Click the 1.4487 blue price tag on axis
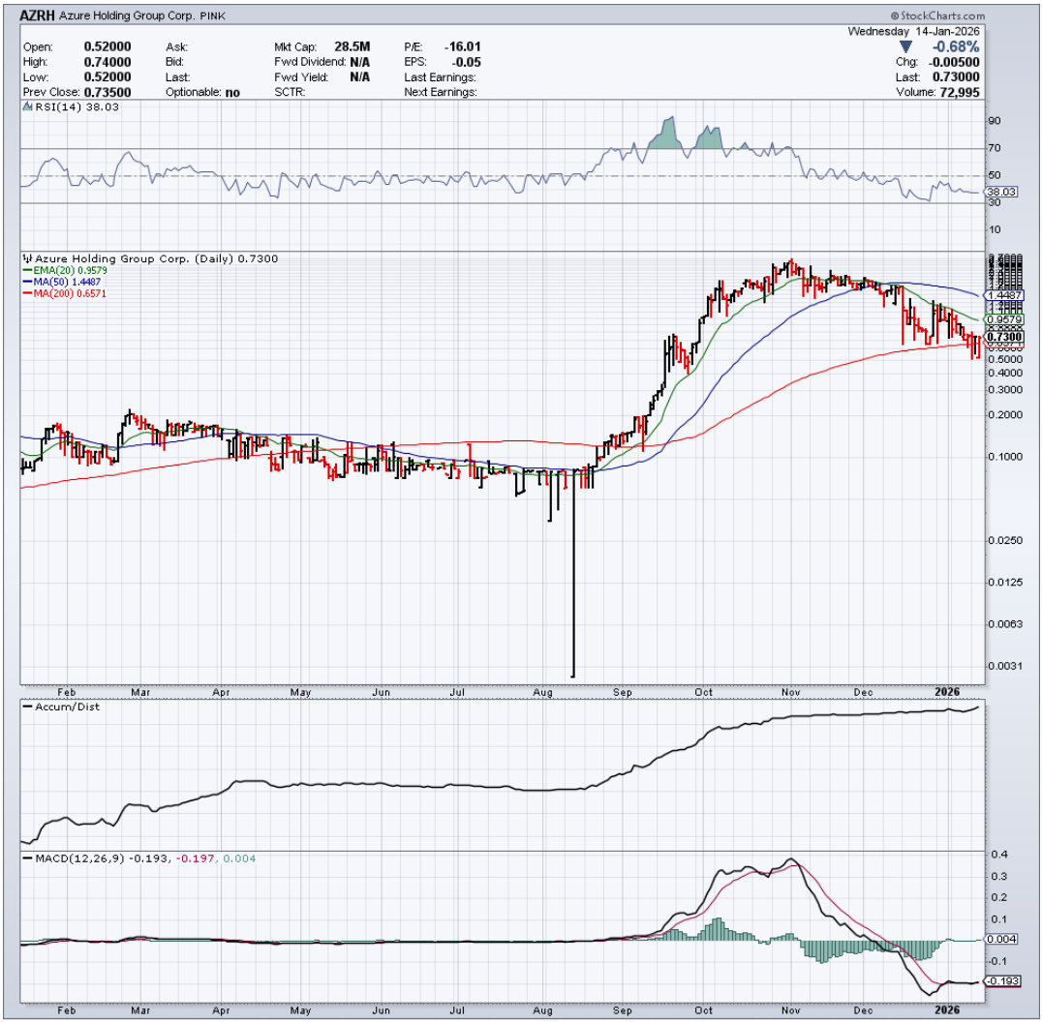1042x1023 pixels. tap(1005, 295)
